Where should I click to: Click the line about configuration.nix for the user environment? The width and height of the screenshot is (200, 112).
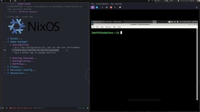tap(47, 48)
